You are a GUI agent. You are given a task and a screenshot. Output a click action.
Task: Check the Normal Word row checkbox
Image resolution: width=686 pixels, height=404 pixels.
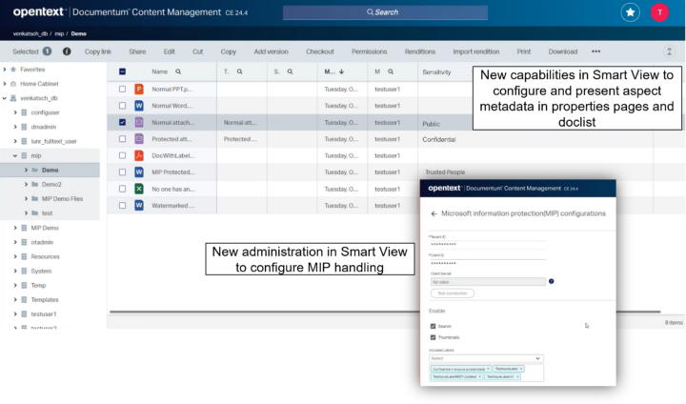coord(122,106)
